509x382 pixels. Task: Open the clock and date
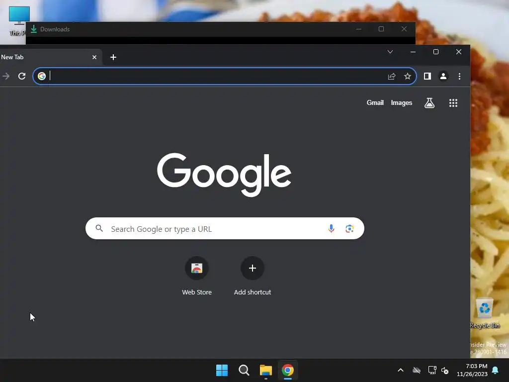click(x=472, y=370)
